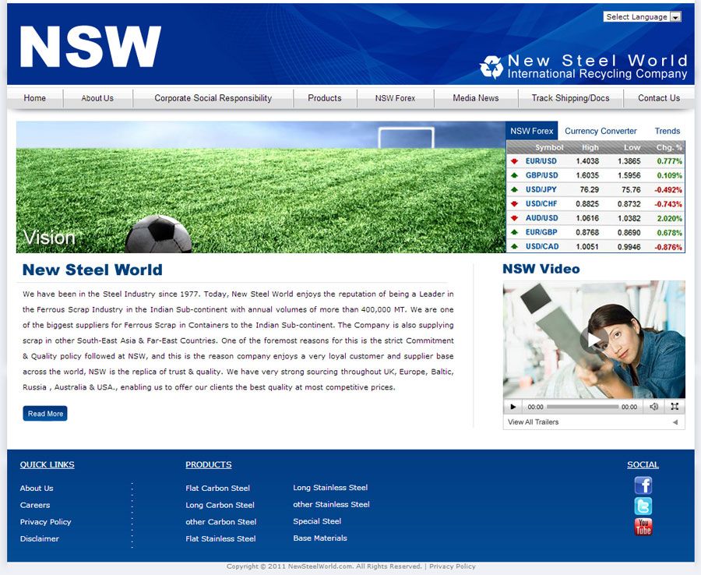Open Long Carbon Steel product link
Screen dimensions: 701x575
220,505
